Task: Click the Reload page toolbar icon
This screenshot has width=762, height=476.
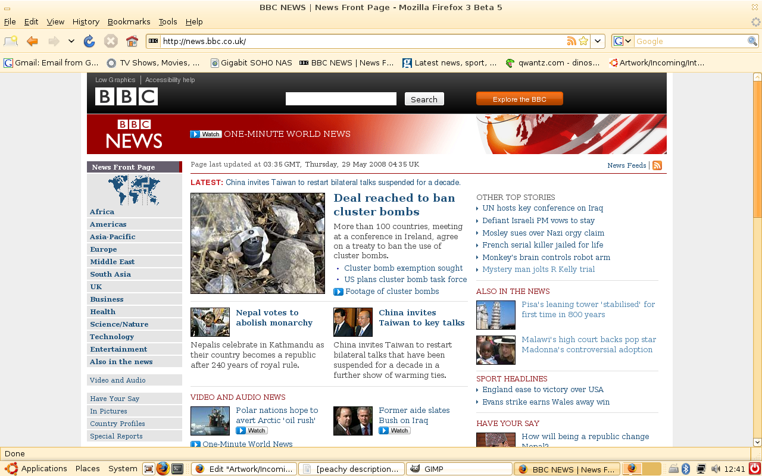Action: (89, 41)
